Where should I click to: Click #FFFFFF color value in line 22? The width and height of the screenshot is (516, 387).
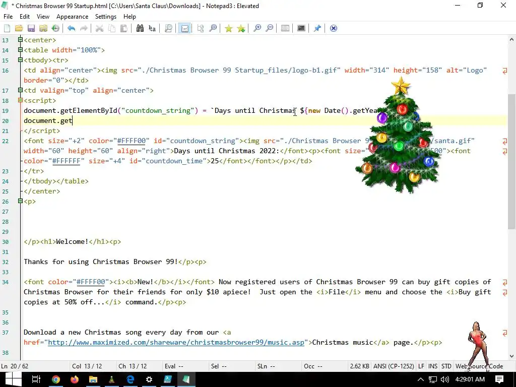[x=66, y=161]
